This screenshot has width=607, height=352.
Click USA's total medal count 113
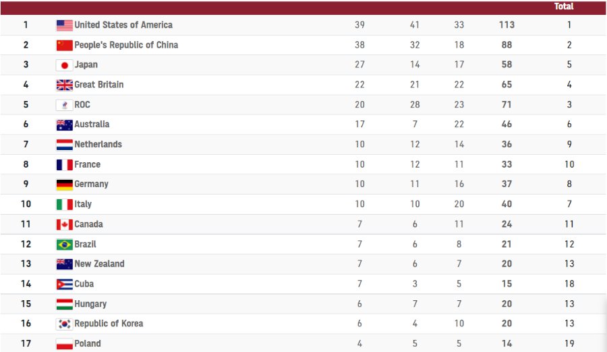pos(507,25)
